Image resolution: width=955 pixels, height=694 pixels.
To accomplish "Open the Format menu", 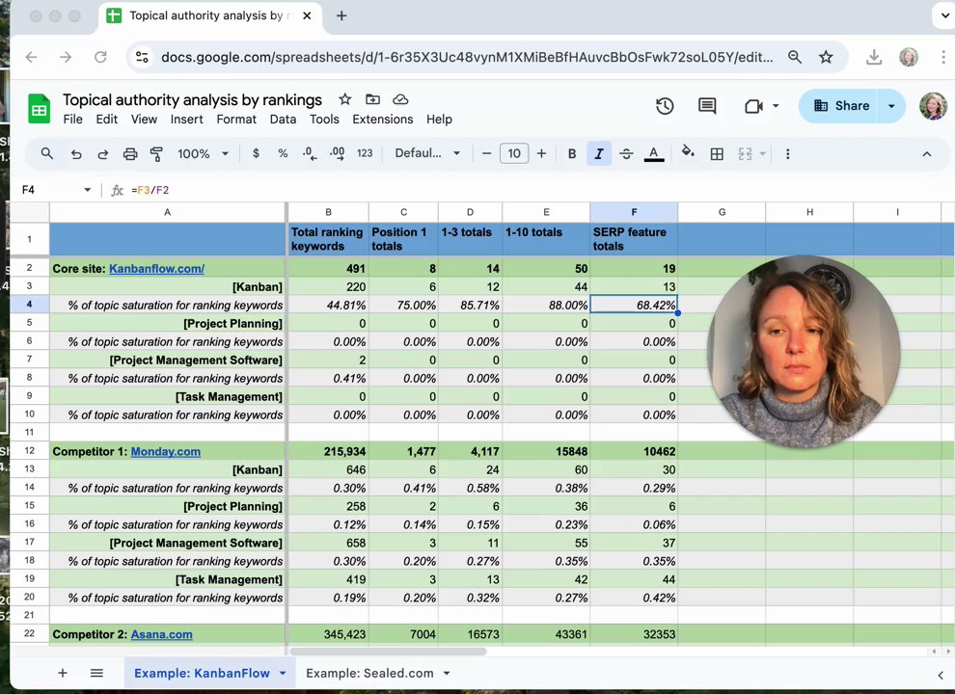I will click(236, 120).
